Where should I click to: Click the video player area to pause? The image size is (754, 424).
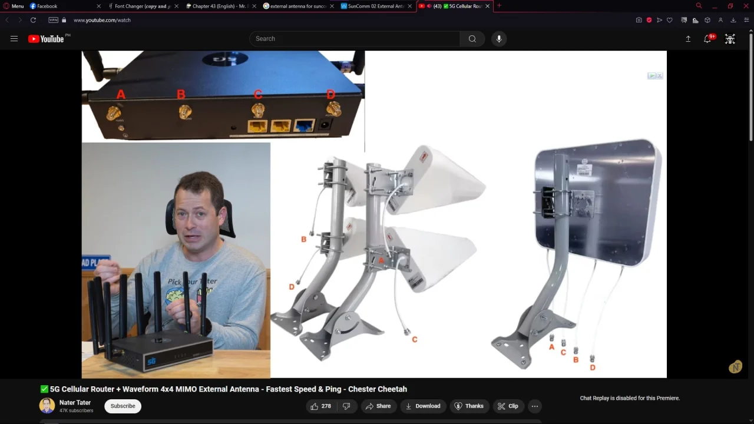point(374,214)
